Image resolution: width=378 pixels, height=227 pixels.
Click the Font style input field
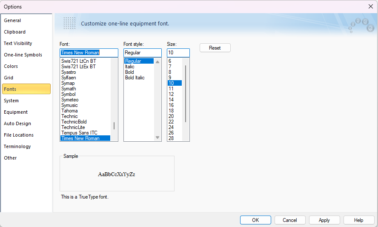[143, 53]
